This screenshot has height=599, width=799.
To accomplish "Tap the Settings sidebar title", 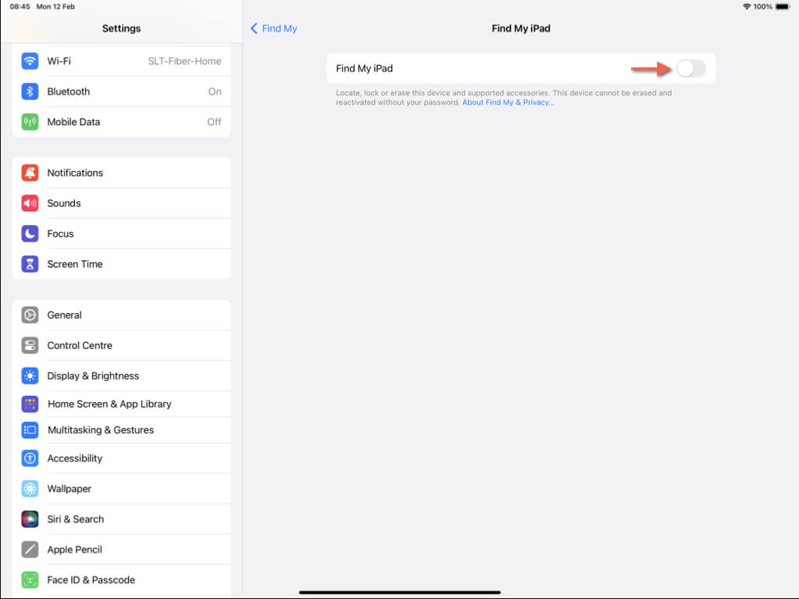I will [x=121, y=29].
